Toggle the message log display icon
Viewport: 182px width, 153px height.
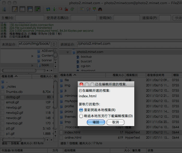(15, 9)
